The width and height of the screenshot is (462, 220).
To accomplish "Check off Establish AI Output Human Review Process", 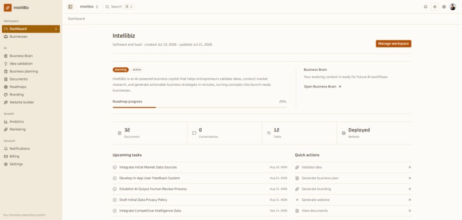I will pyautogui.click(x=115, y=189).
